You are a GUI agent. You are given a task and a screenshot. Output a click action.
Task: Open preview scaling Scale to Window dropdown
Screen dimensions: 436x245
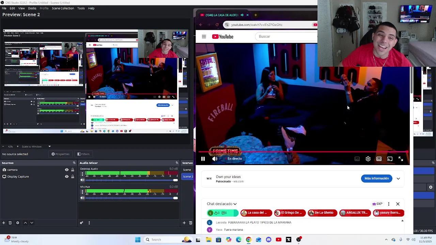[36, 147]
